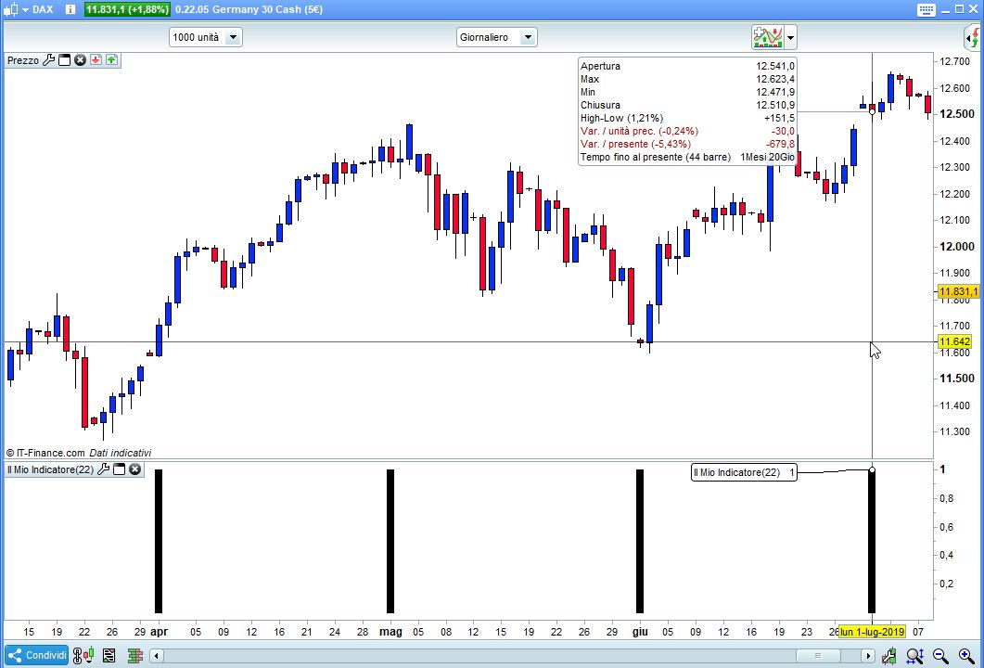
Task: Click the black indicator bar at giu
Action: [640, 541]
